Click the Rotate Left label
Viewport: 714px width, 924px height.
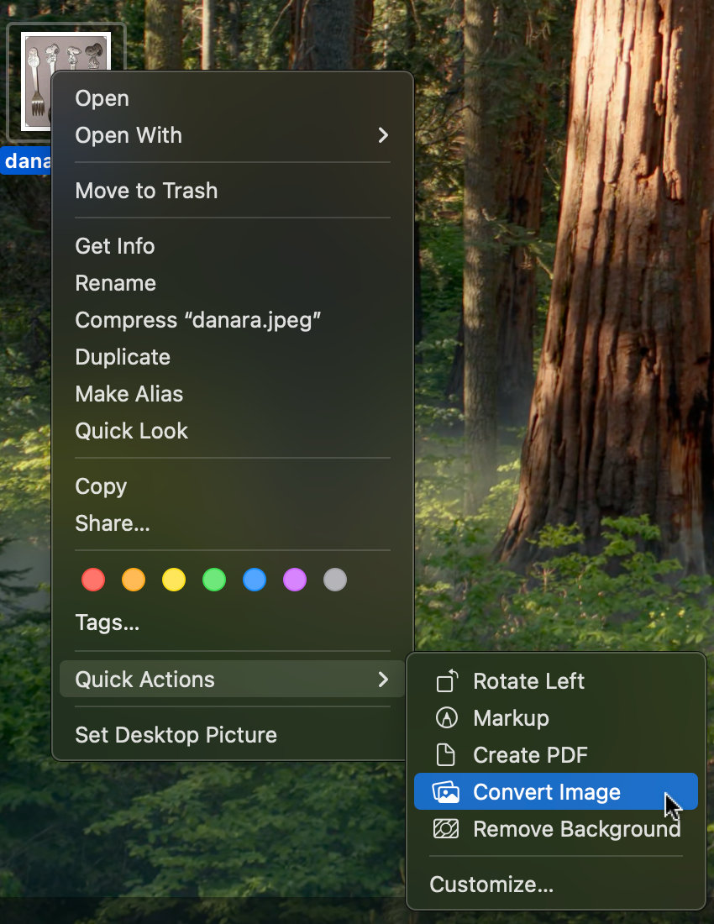pos(528,681)
